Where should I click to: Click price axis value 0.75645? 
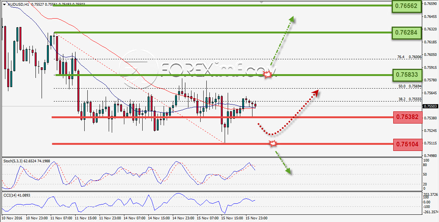[431, 93]
